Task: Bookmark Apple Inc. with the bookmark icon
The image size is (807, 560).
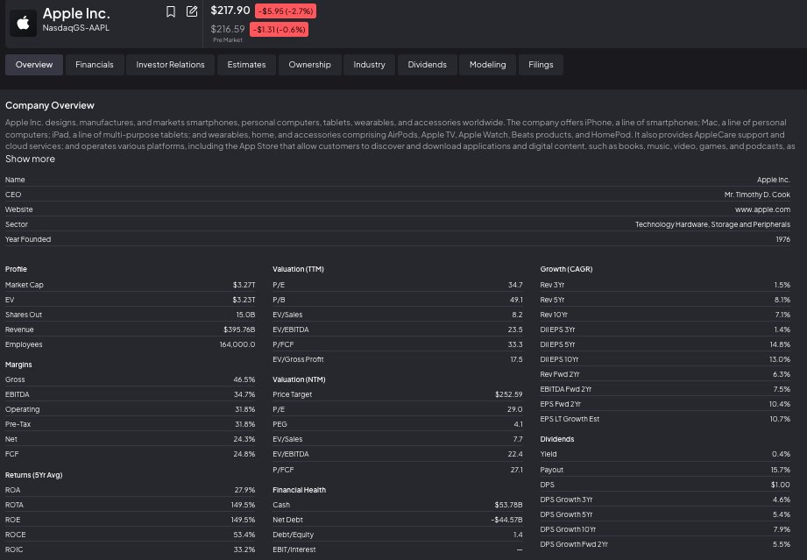Action: 171,11
